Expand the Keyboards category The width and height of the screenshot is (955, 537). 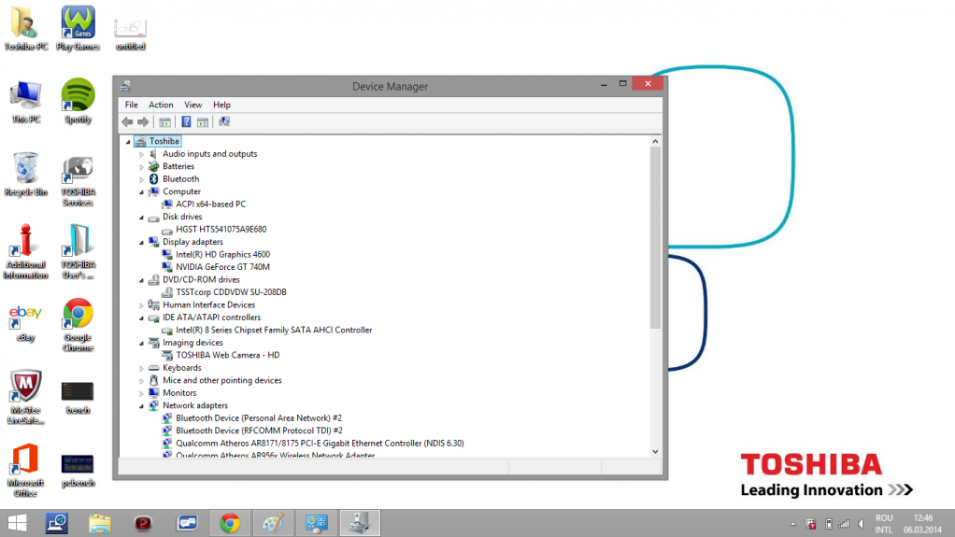141,368
